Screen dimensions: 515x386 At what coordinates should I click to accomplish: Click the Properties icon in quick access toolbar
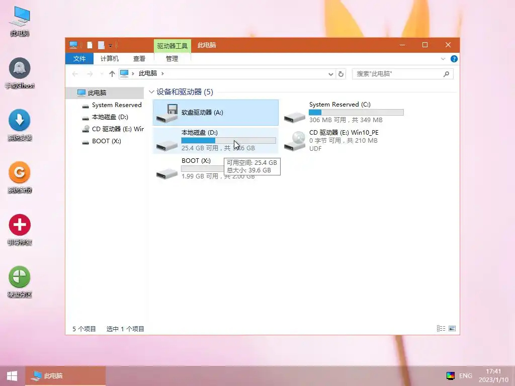(x=90, y=45)
